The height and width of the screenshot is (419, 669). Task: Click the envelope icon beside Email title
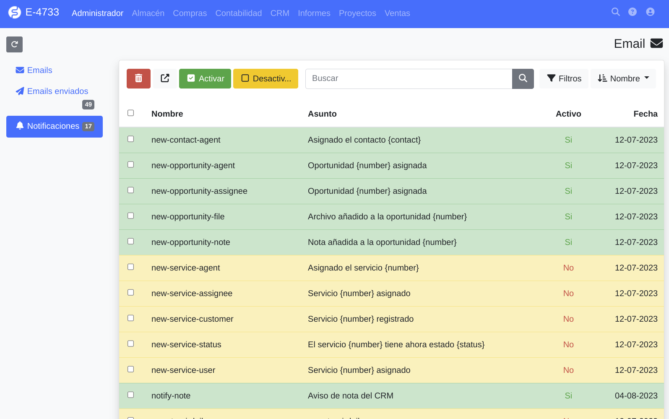(x=656, y=43)
